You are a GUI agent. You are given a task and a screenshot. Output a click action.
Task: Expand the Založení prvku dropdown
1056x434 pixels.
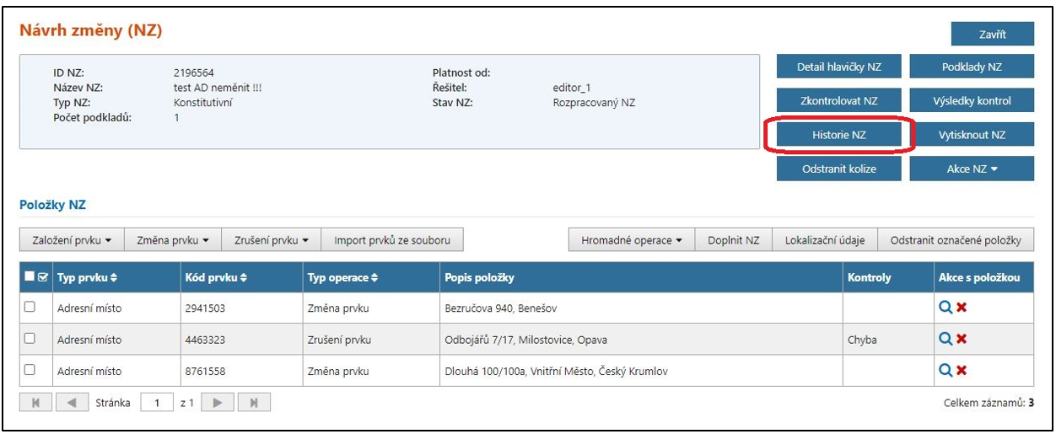pyautogui.click(x=72, y=240)
